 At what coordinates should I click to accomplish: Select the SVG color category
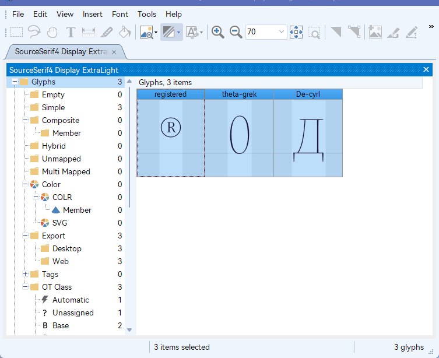tap(59, 223)
